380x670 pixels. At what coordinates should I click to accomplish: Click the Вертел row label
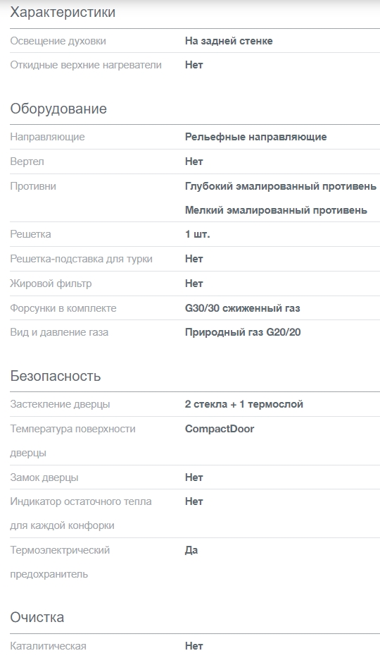point(27,162)
